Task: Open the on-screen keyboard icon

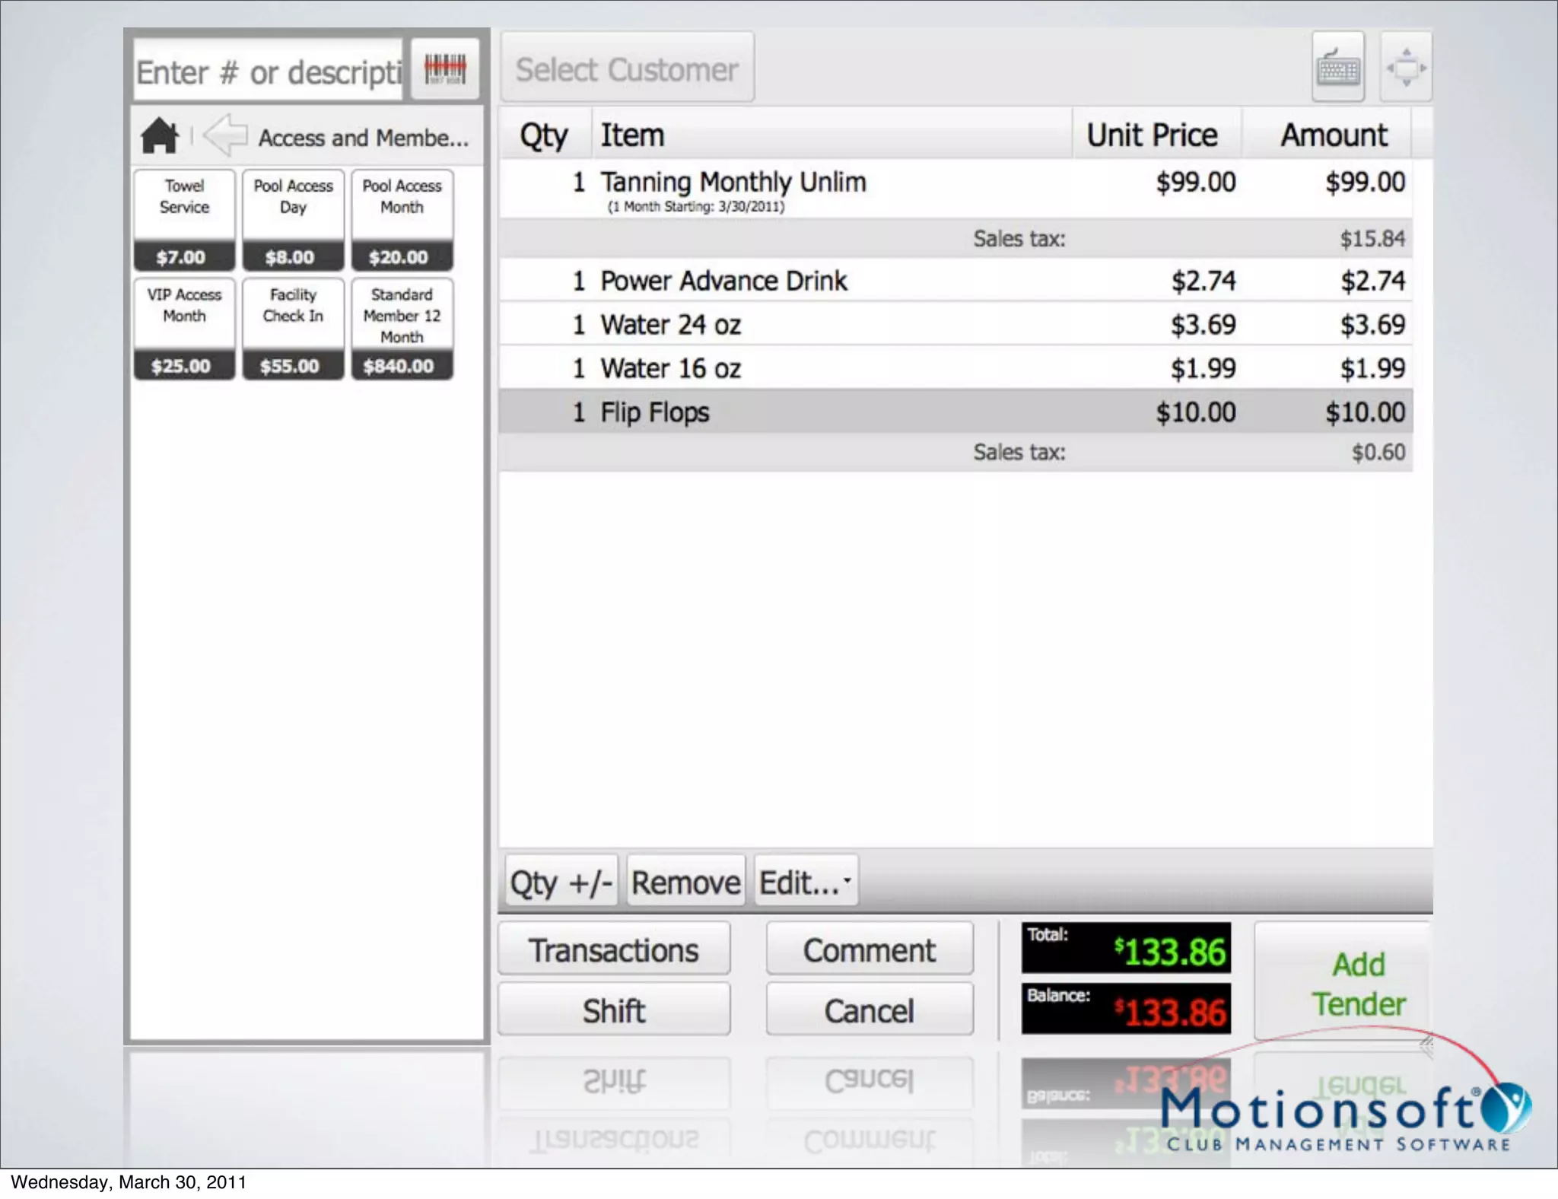Action: pyautogui.click(x=1337, y=68)
